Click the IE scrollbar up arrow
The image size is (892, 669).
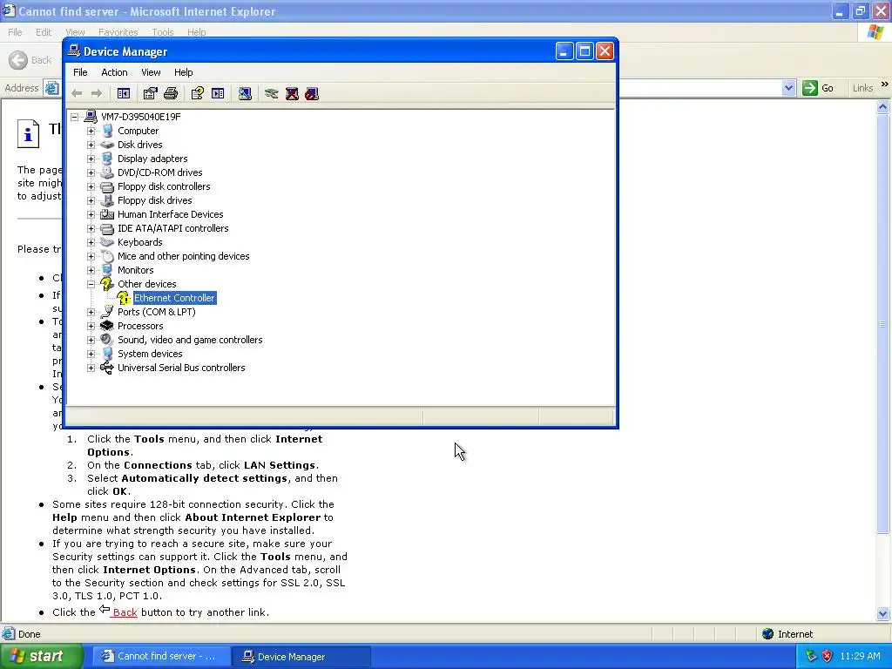(x=883, y=106)
